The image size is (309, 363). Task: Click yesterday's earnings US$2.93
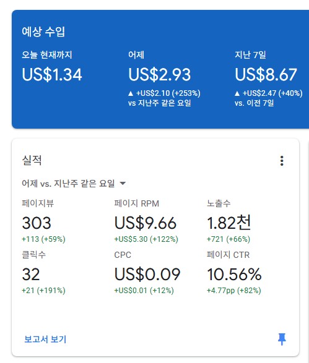[x=160, y=75]
